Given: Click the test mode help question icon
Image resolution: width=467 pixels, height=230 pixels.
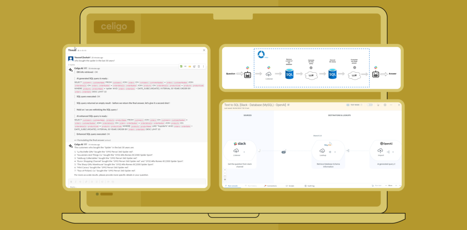Looking at the screenshot, I should pyautogui.click(x=361, y=105).
